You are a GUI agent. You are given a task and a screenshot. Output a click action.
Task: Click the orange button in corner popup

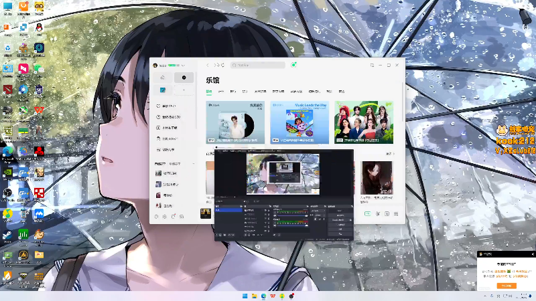pyautogui.click(x=507, y=286)
